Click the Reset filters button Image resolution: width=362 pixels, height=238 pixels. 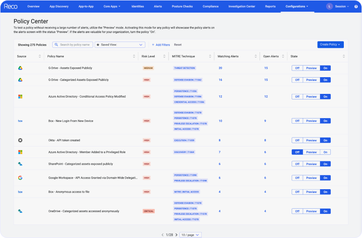click(178, 45)
